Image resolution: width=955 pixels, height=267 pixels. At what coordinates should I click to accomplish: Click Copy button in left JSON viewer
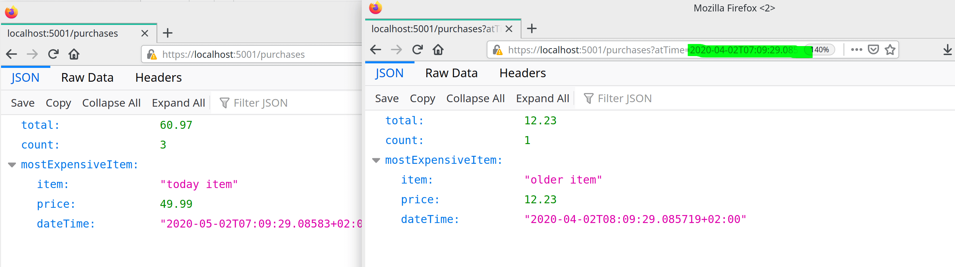tap(58, 103)
